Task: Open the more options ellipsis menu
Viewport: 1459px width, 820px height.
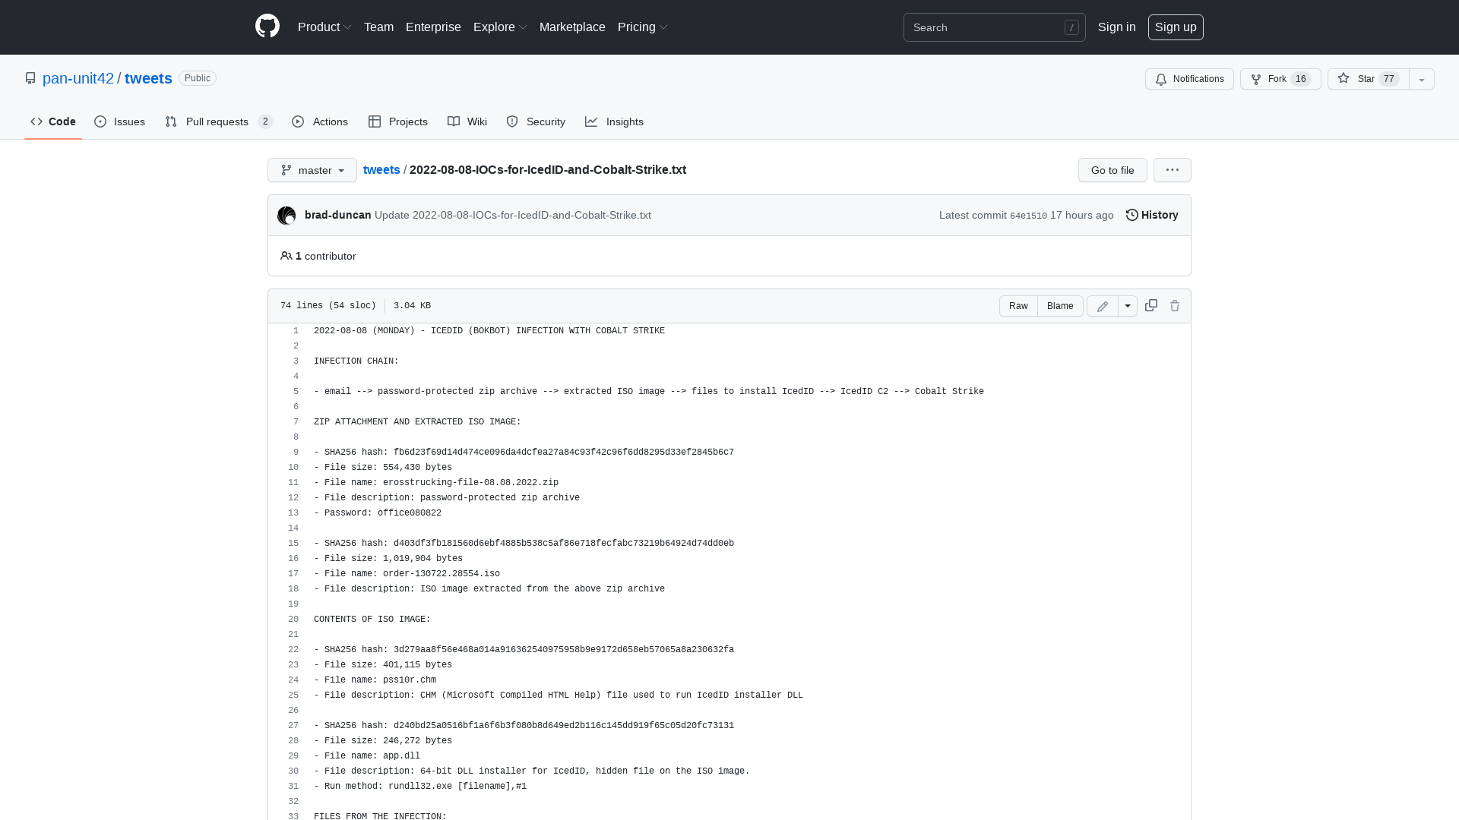Action: pos(1173,170)
